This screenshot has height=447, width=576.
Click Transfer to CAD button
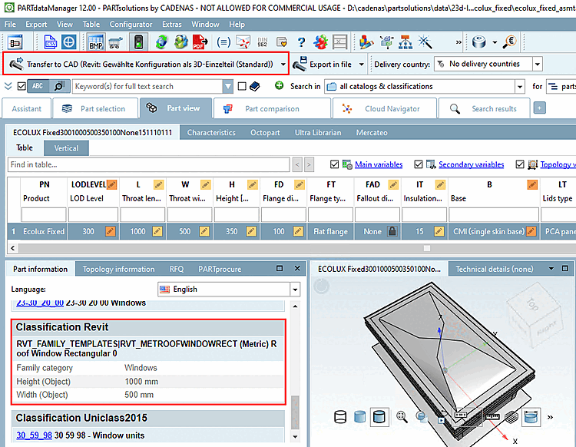(x=141, y=65)
